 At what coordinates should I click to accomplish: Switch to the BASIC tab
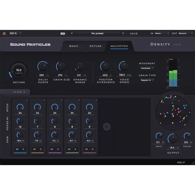tap(74, 46)
